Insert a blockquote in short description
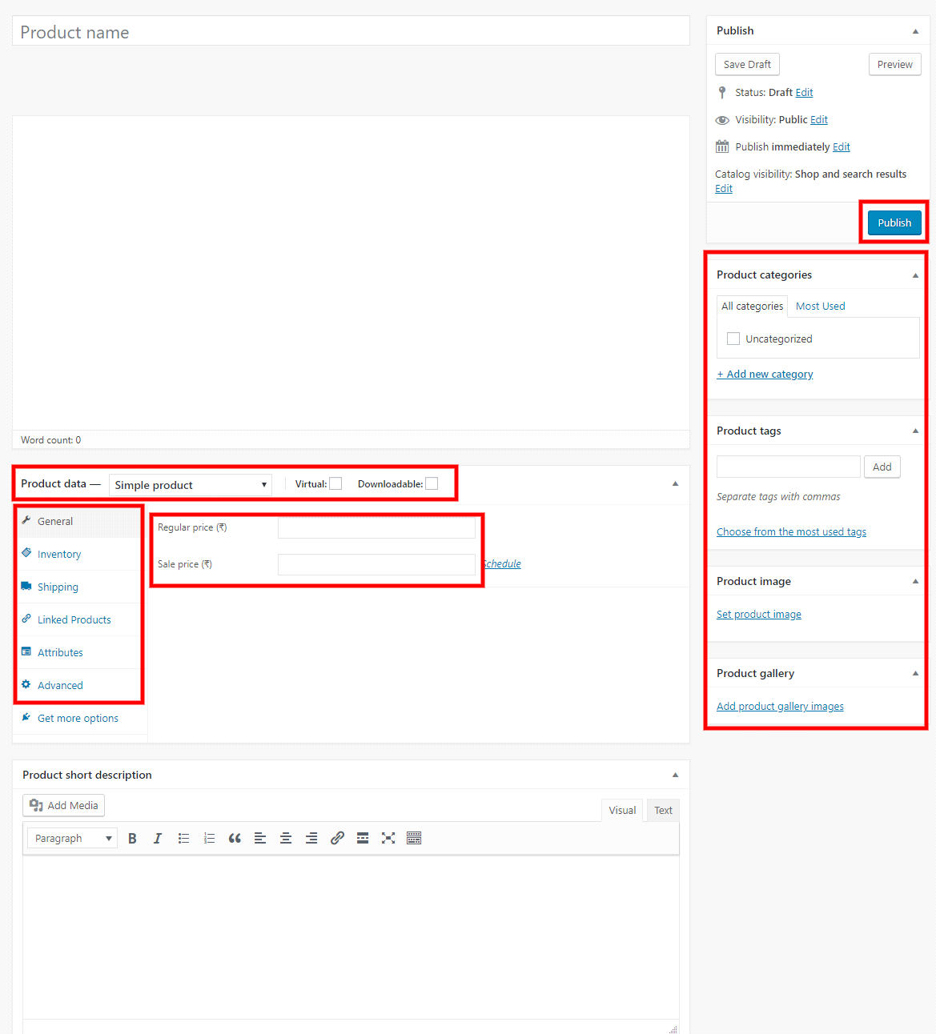Image resolution: width=936 pixels, height=1034 pixels. point(235,838)
